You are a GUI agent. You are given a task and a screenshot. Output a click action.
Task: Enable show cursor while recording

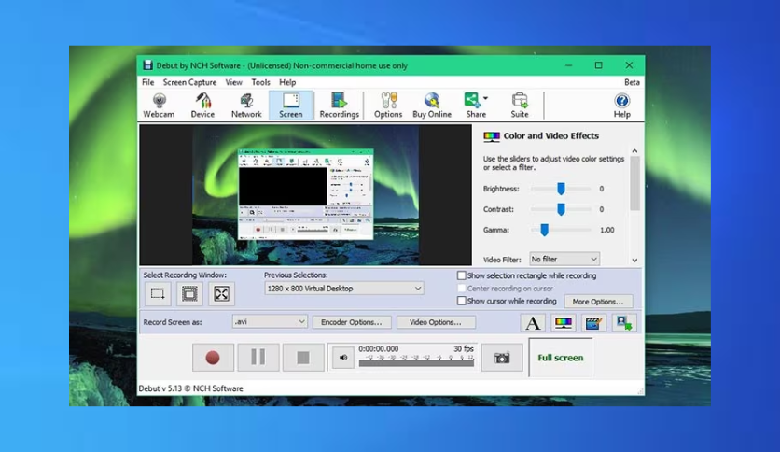pos(462,301)
